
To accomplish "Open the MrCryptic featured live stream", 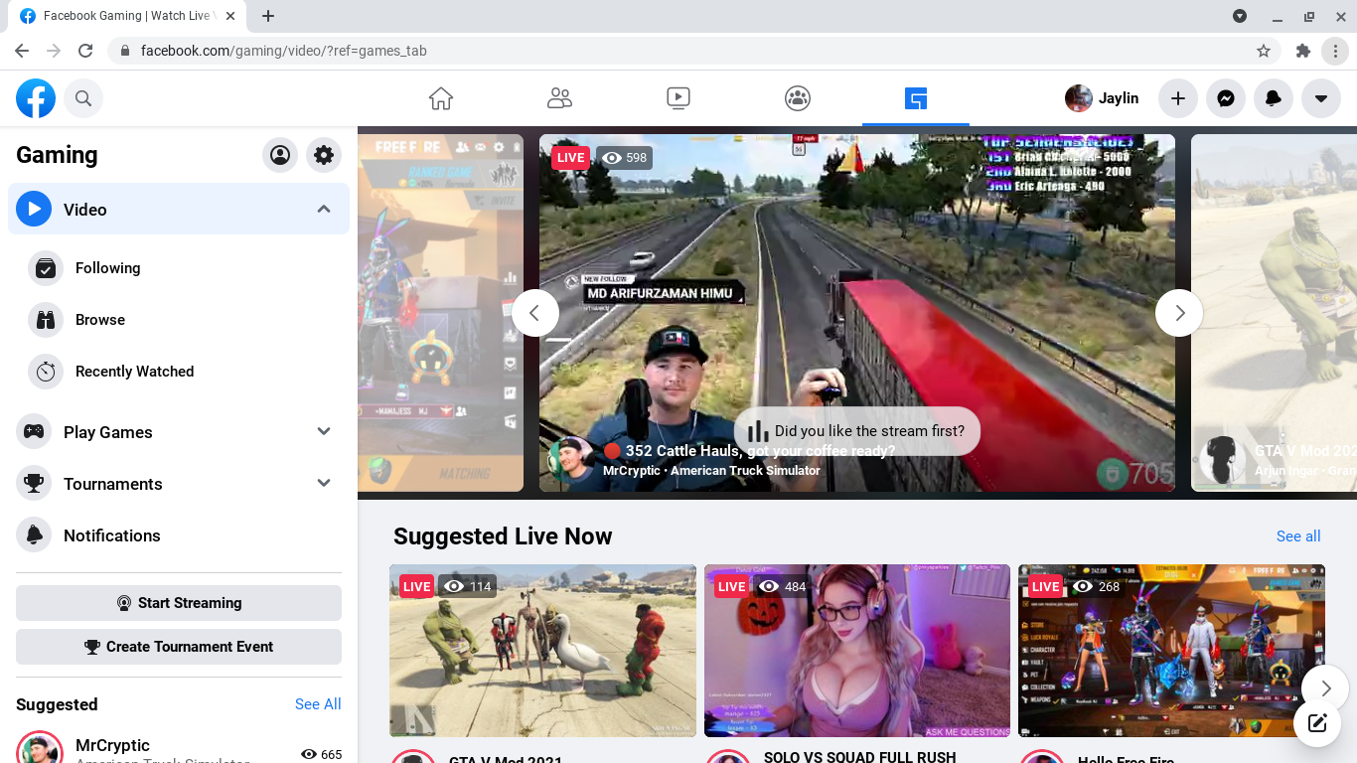I will pos(857,313).
